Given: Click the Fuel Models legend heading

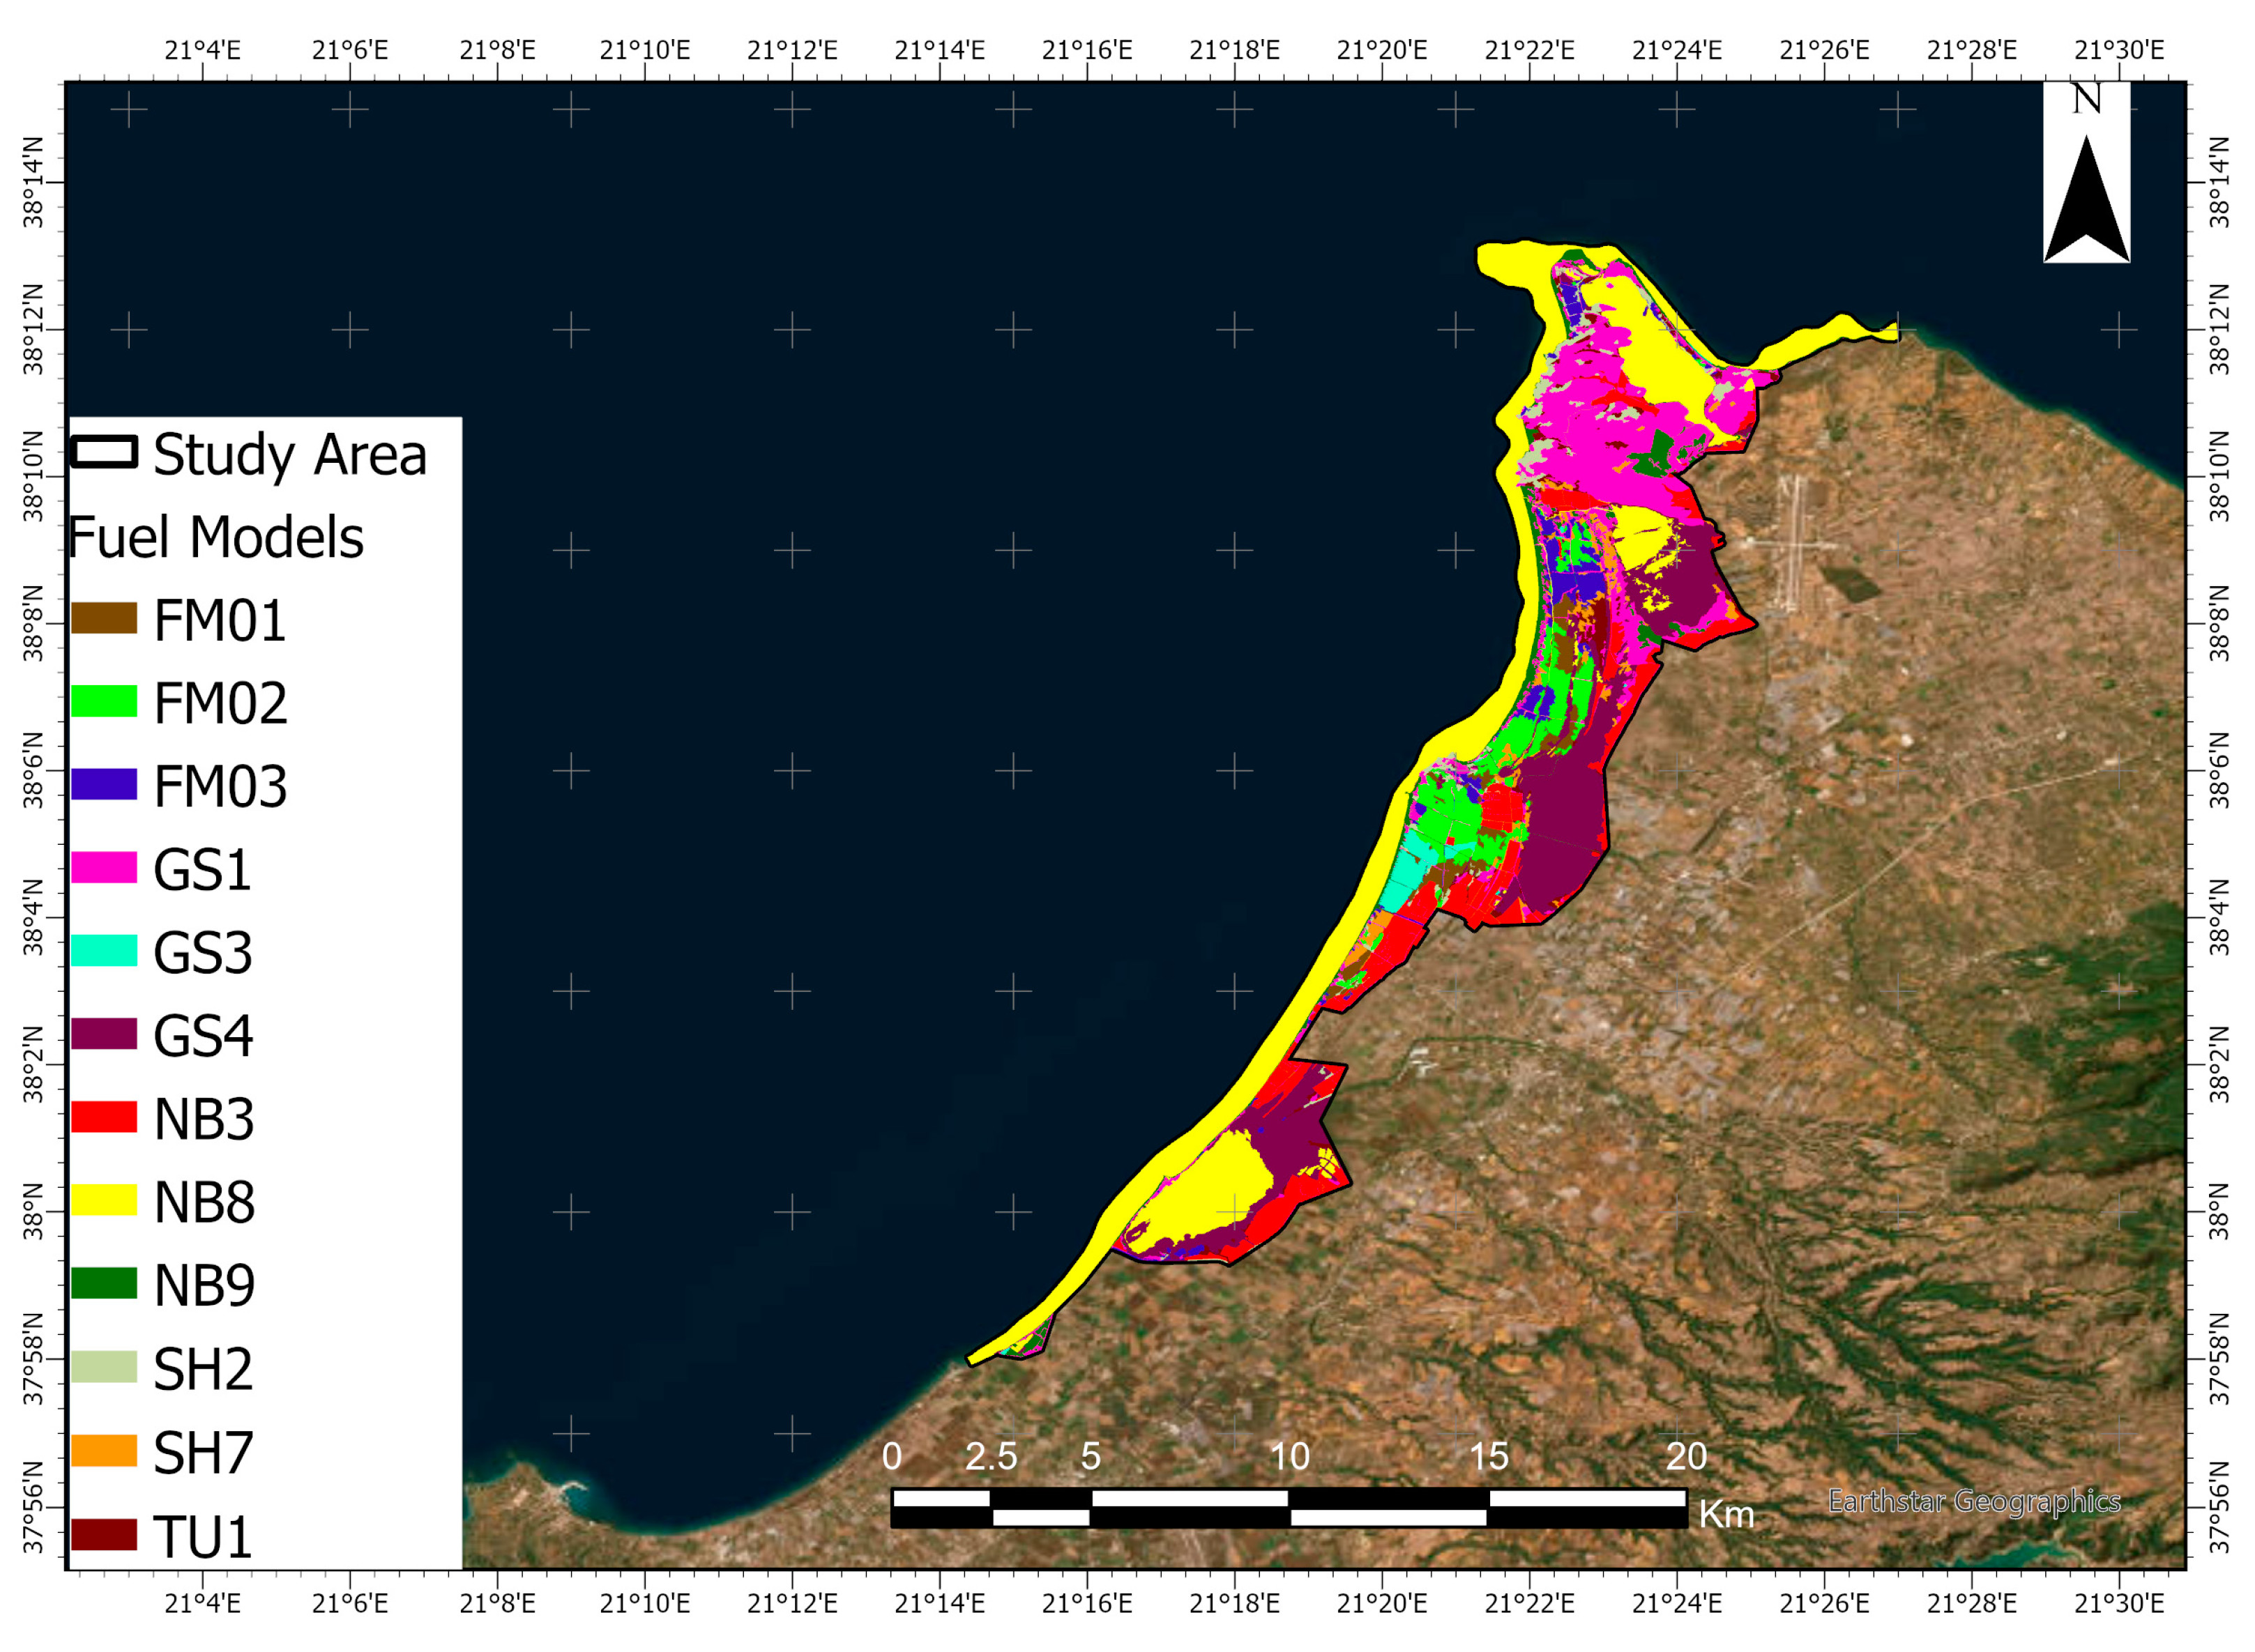Looking at the screenshot, I should click(216, 538).
